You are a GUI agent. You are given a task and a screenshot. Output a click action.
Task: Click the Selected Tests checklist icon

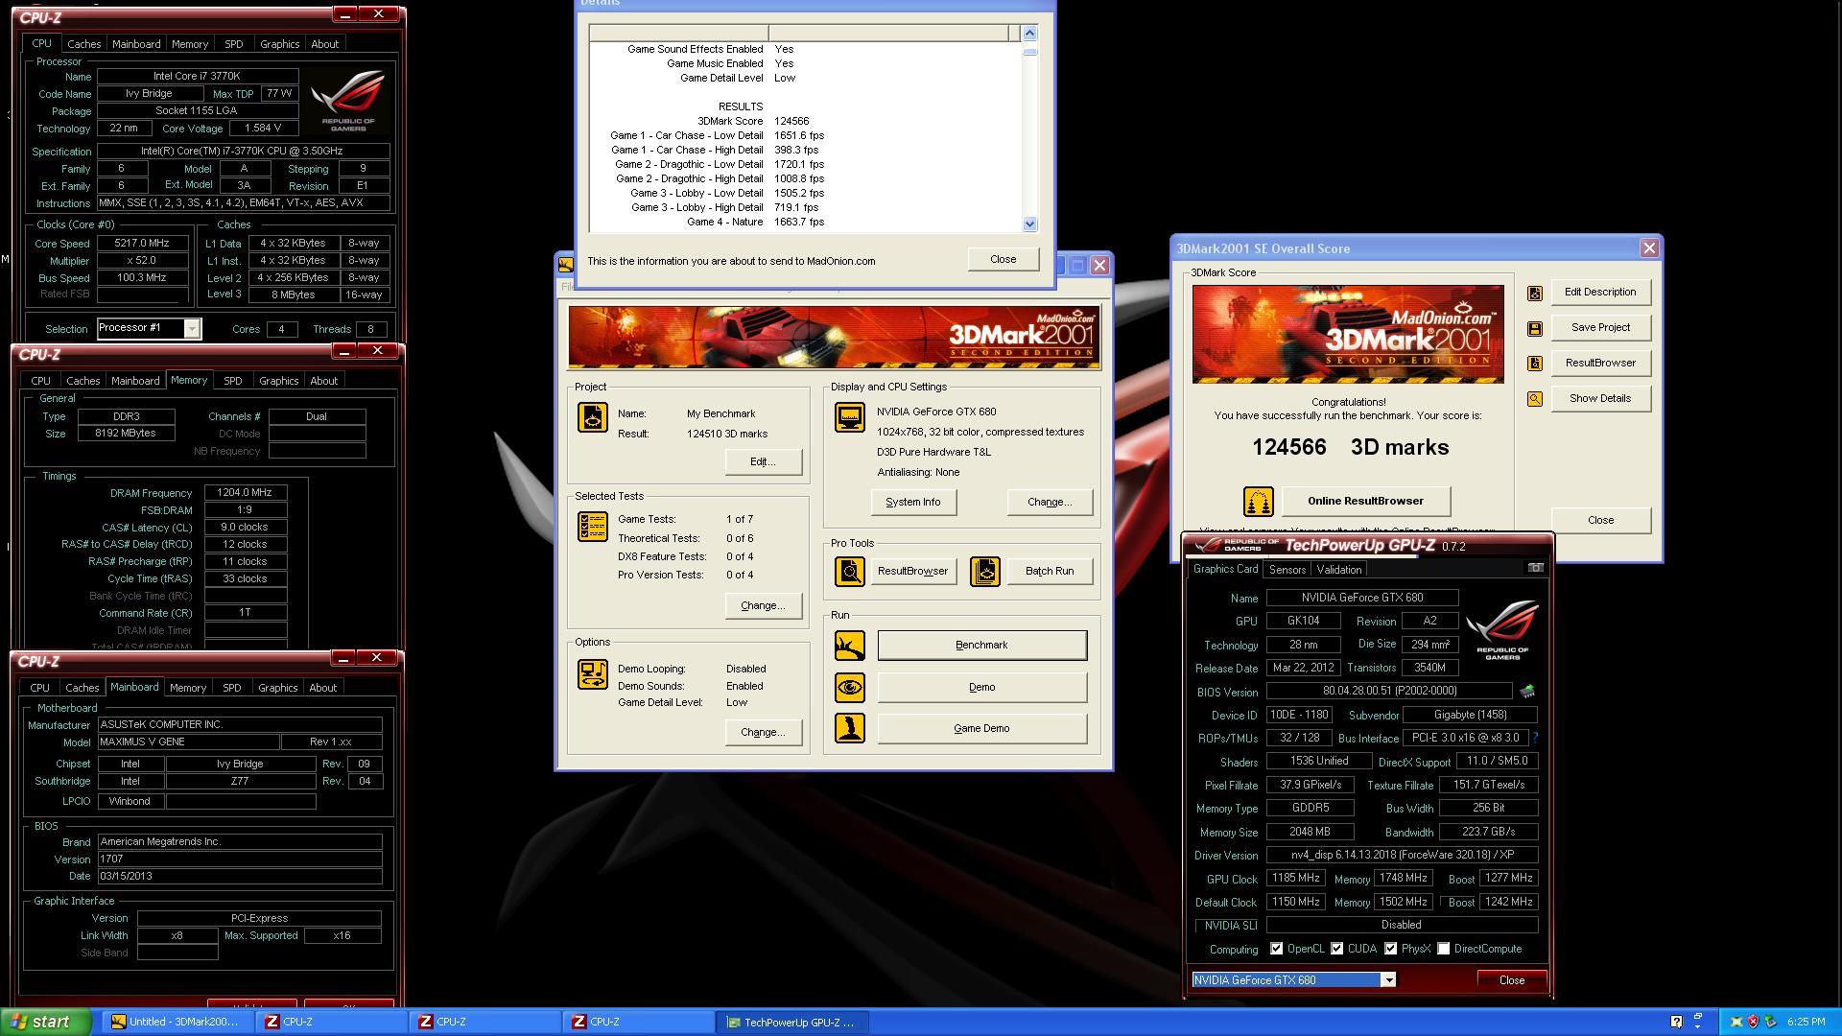pos(592,527)
